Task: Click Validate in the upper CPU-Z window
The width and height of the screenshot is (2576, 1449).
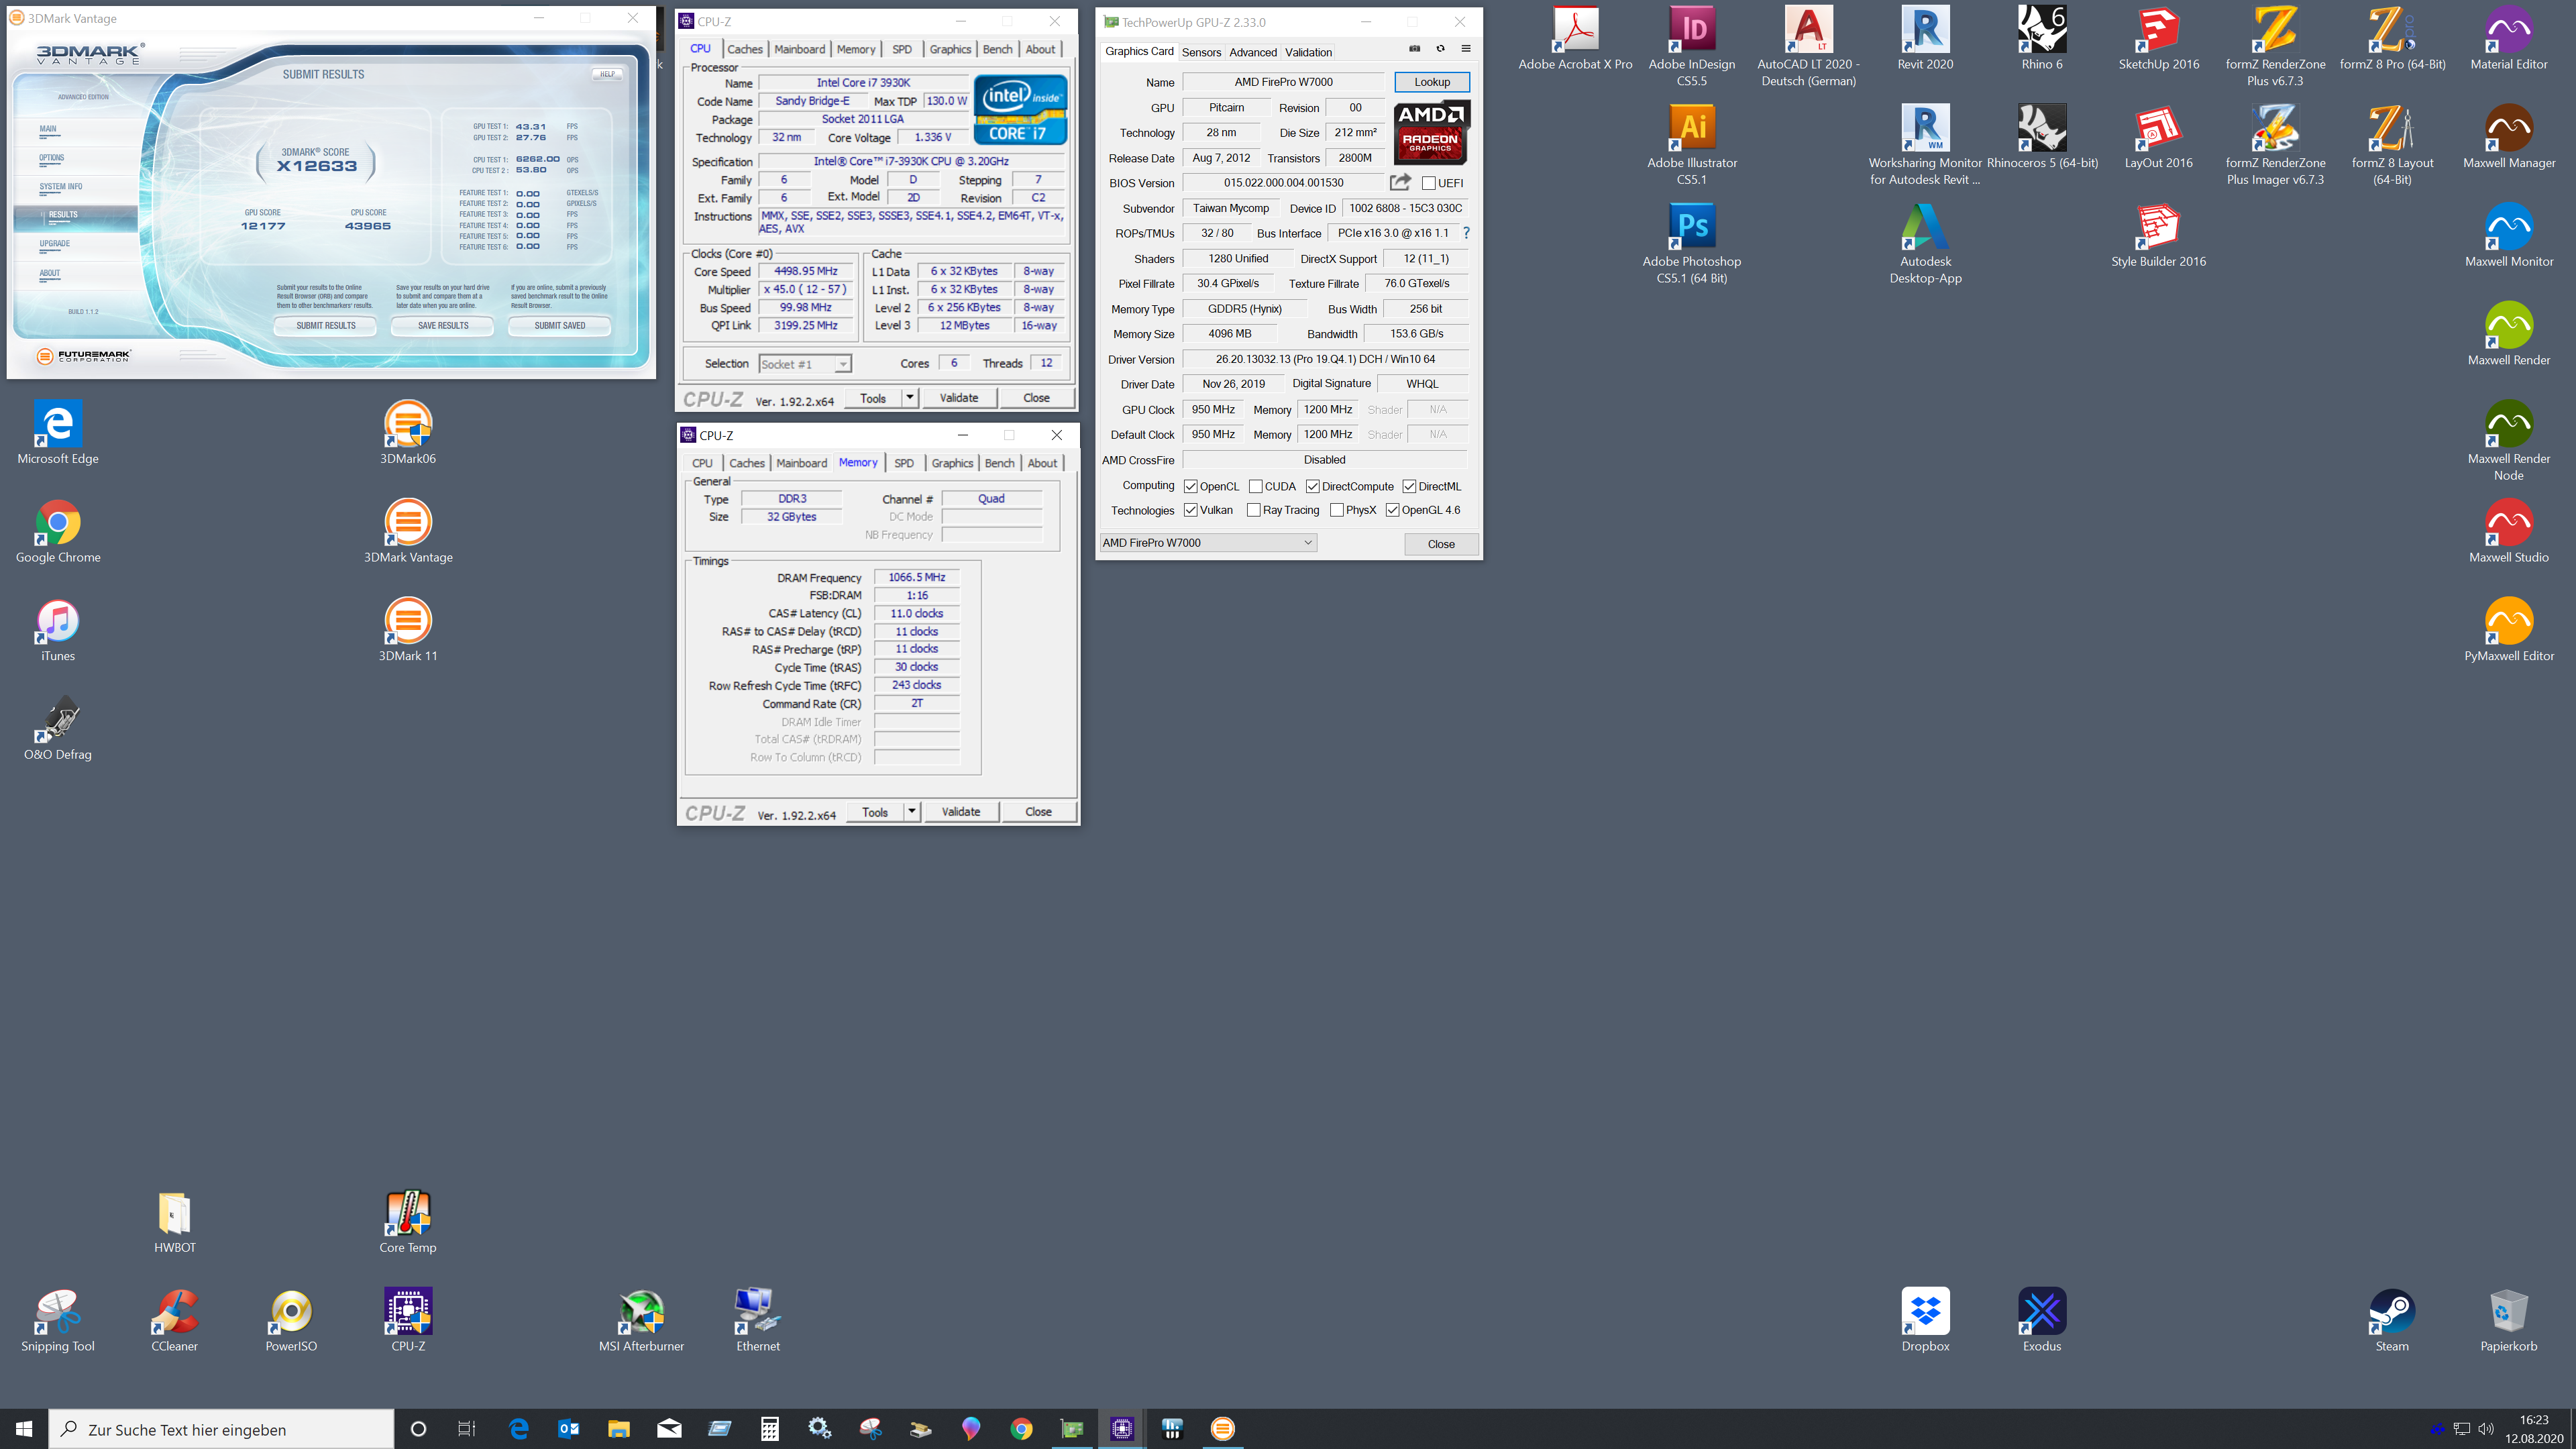Action: pyautogui.click(x=959, y=398)
